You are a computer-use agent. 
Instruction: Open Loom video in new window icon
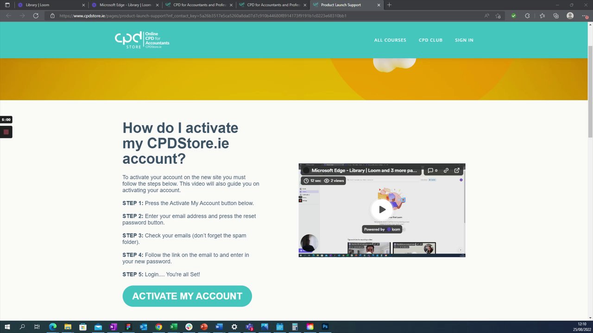pos(457,170)
